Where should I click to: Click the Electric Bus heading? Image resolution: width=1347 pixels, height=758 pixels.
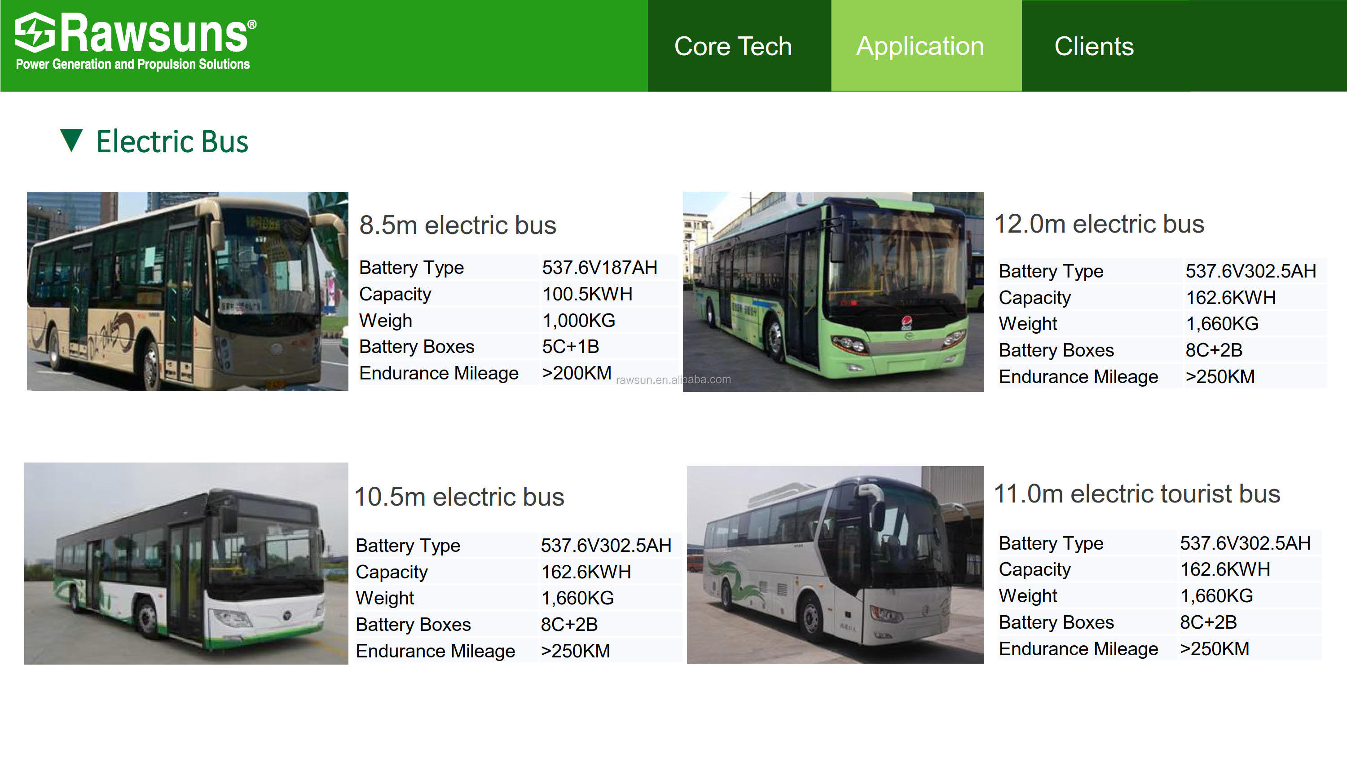172,141
